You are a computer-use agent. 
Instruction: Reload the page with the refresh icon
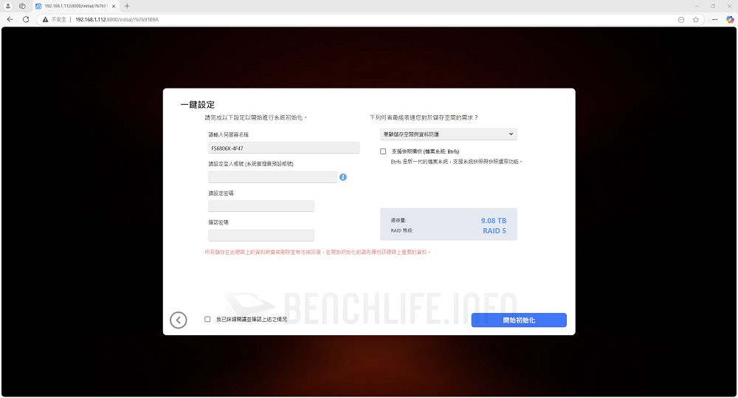click(26, 19)
